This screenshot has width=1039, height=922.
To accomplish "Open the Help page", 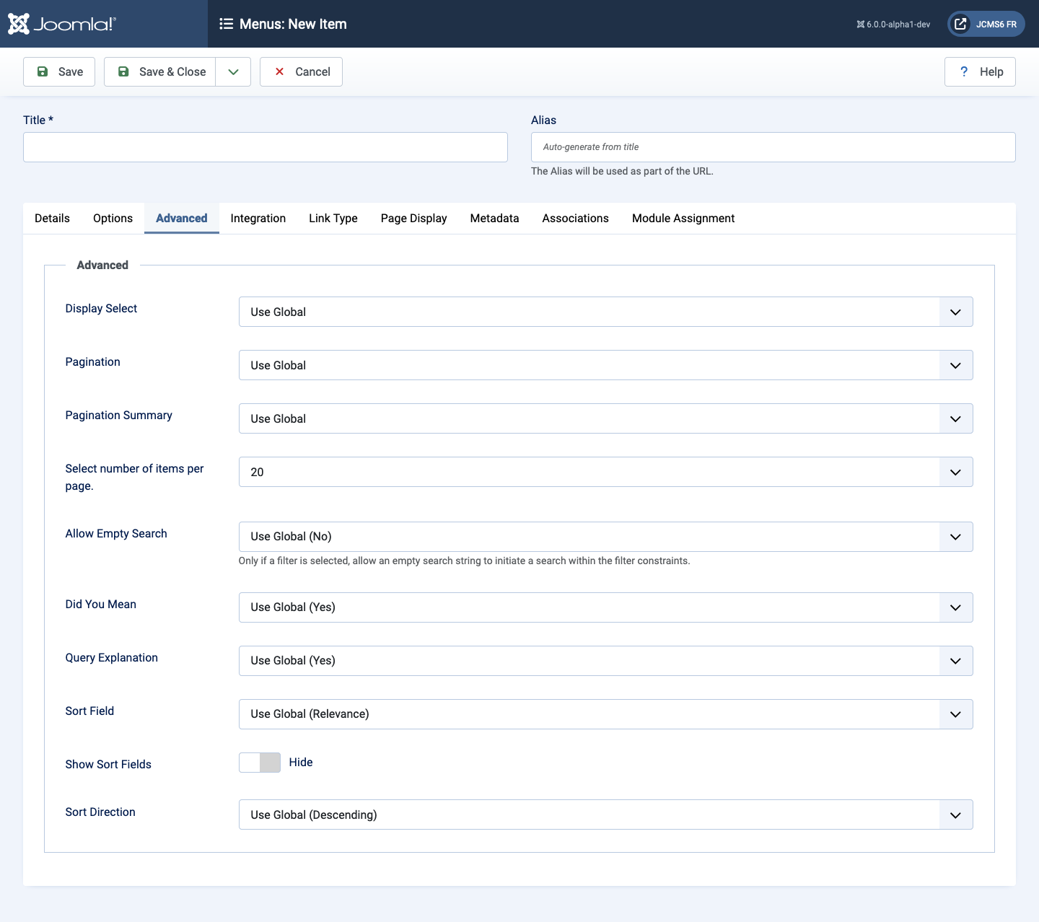I will [x=980, y=71].
